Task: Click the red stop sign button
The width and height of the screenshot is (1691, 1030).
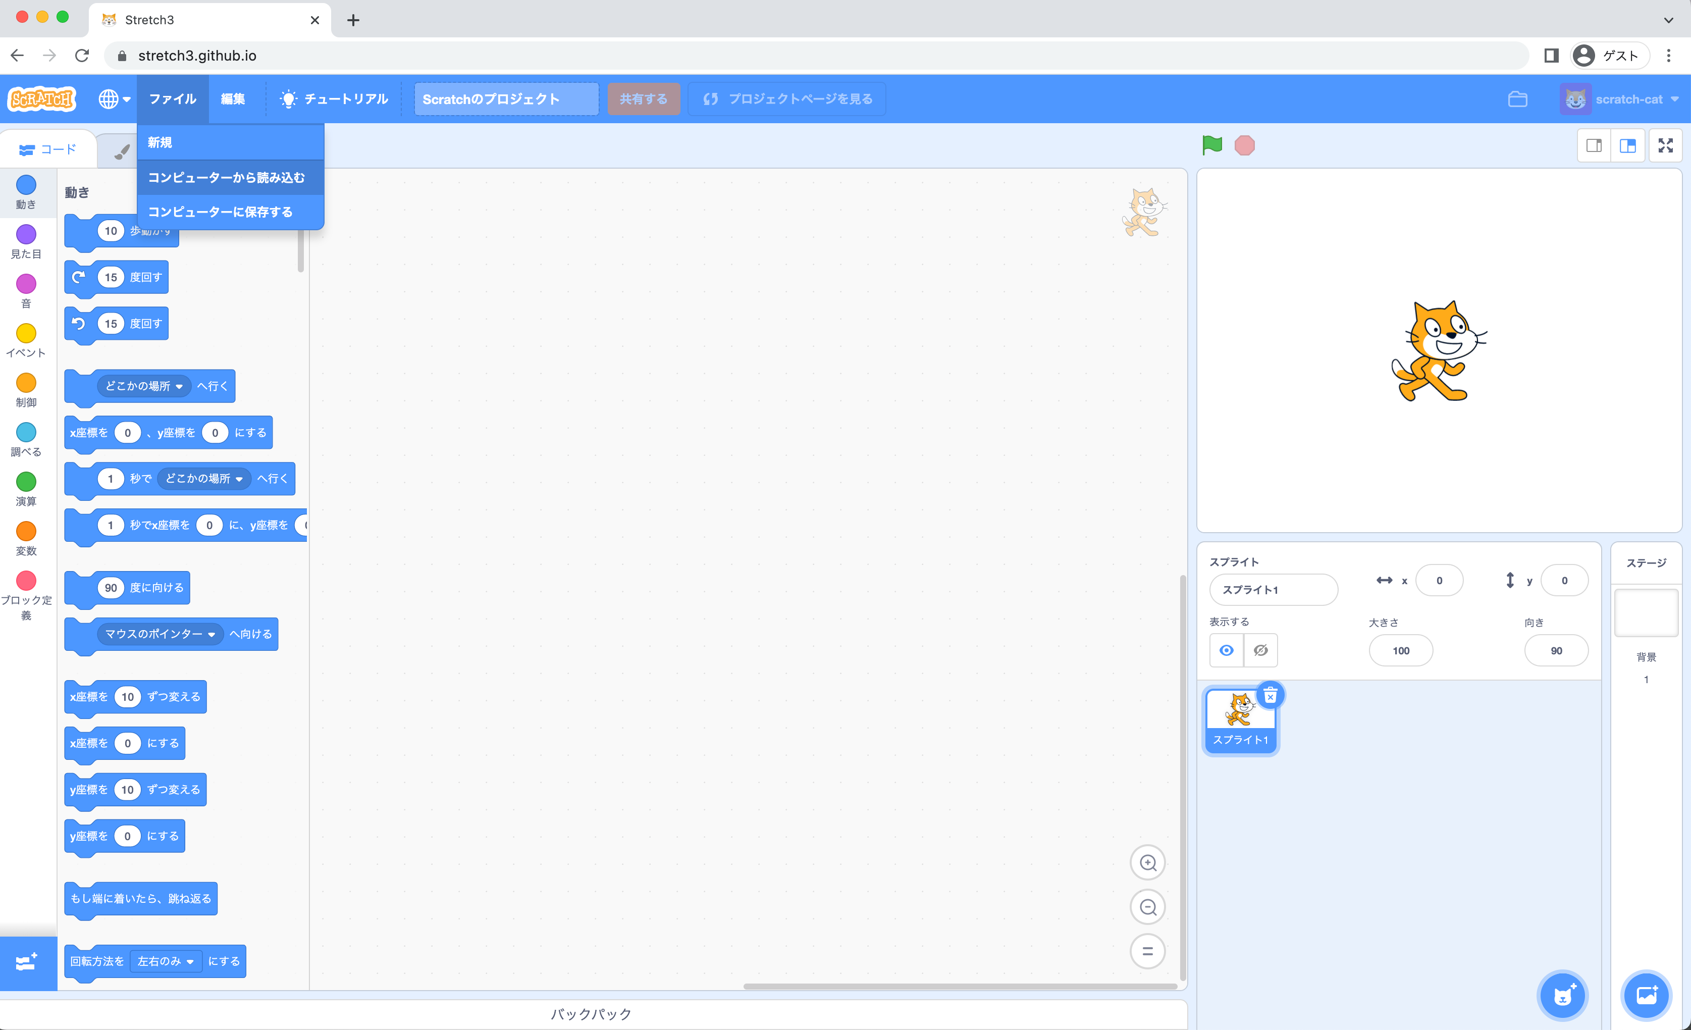Action: point(1244,145)
